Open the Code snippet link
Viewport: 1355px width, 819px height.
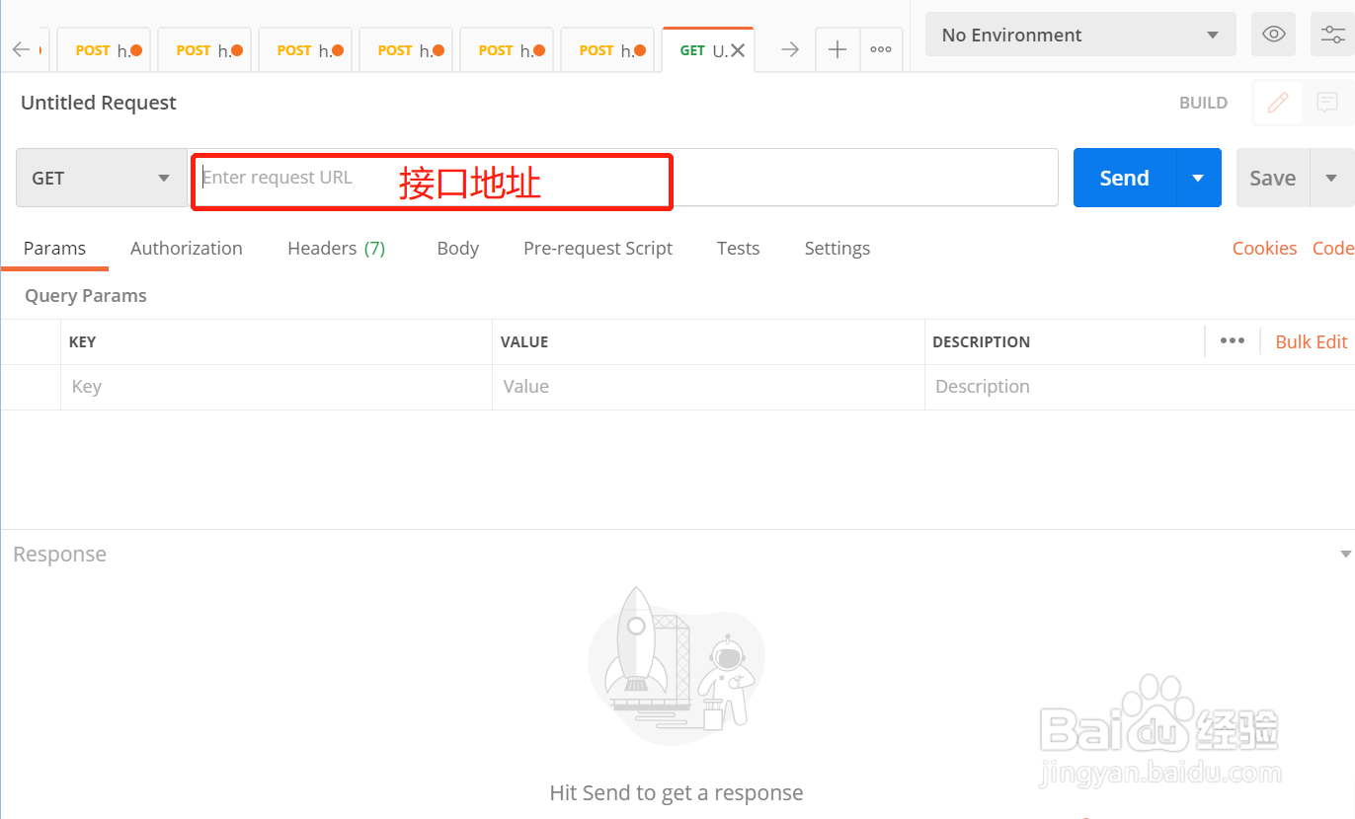[x=1332, y=249]
